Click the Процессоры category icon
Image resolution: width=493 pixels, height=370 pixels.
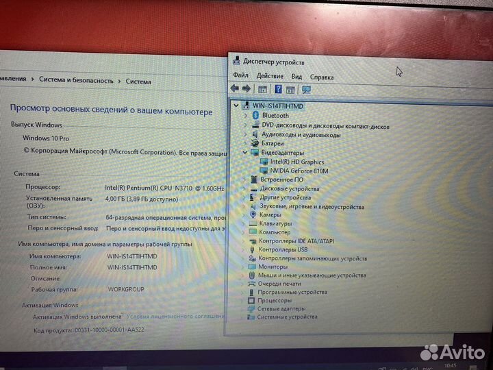tap(251, 301)
